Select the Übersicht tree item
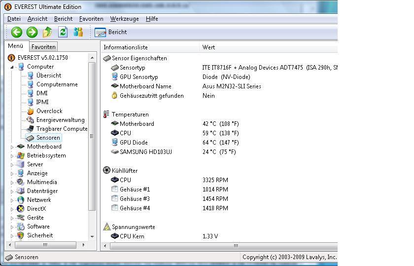This screenshot has width=414, height=266. pyautogui.click(x=49, y=76)
